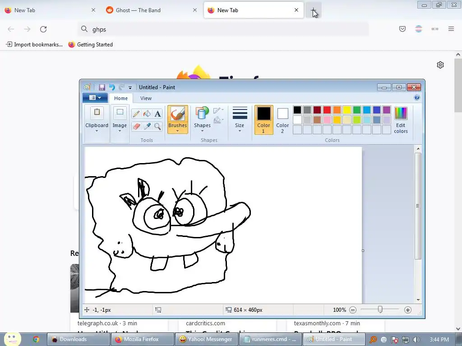The height and width of the screenshot is (346, 462).
Task: Click the Firefox address bar with ghps
Action: tap(223, 29)
